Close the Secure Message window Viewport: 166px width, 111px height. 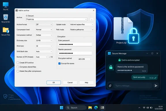tap(157, 53)
